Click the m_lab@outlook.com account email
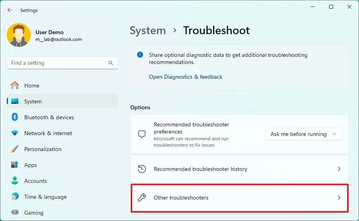This screenshot has height=221, width=359. point(59,39)
